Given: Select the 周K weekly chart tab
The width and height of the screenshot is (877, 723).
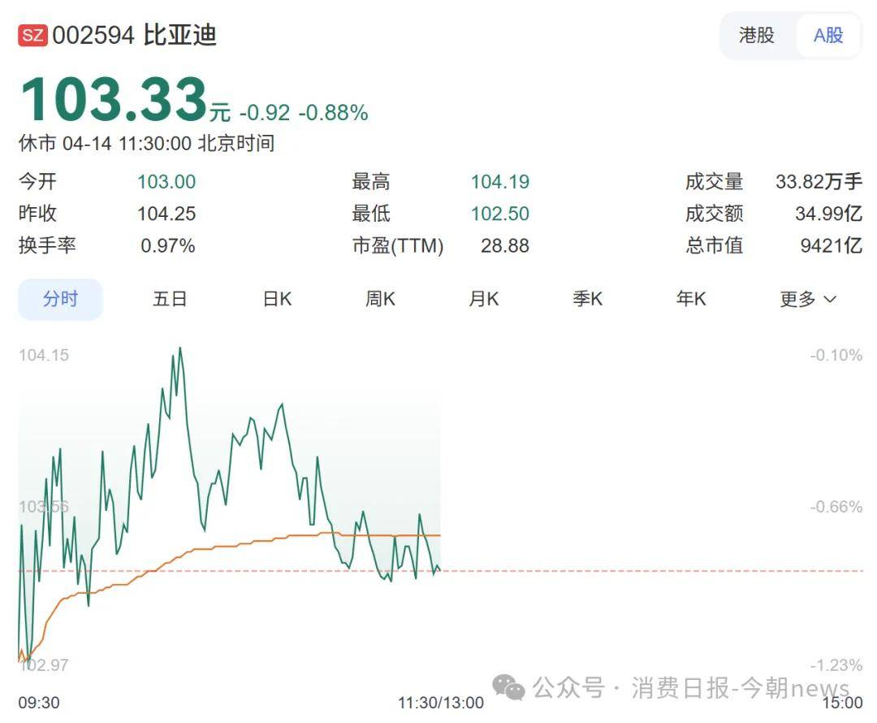Looking at the screenshot, I should coord(380,299).
